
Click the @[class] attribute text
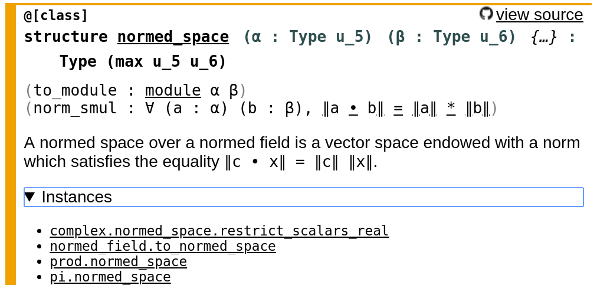56,15
